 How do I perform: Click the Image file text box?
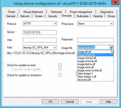tap(94, 47)
